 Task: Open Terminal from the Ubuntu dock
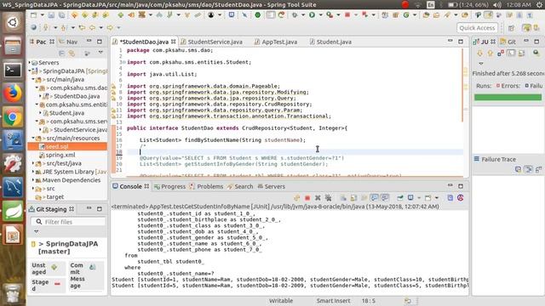[x=13, y=70]
